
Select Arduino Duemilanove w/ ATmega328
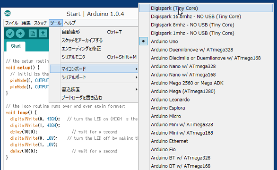coord(206,50)
